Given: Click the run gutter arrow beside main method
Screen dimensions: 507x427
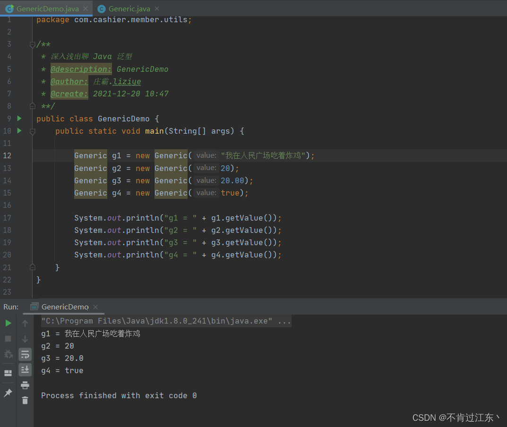Looking at the screenshot, I should point(19,130).
